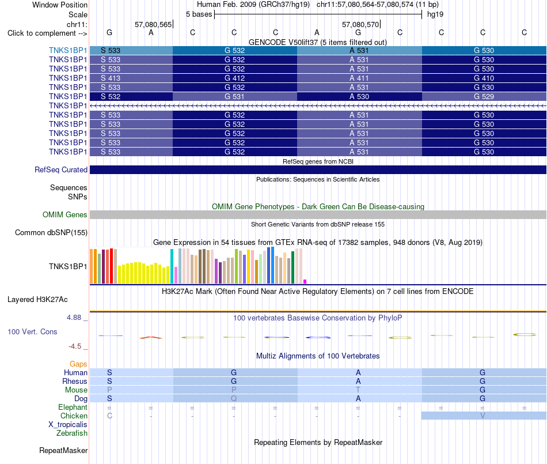
Task: Select the light-blue highlighted TNKS1BP1 transcript label
Action: pos(68,50)
